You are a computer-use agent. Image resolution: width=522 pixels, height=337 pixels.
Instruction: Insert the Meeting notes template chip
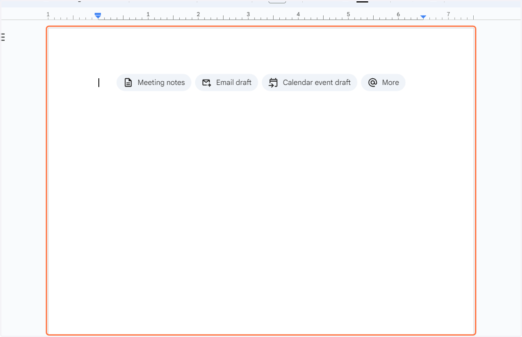coord(154,83)
